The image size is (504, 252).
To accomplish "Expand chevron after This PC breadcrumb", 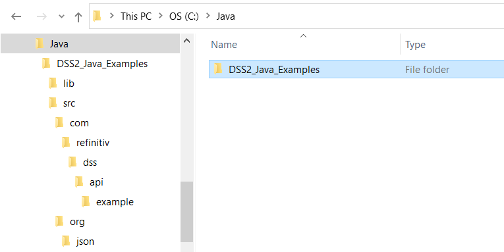I will [160, 16].
